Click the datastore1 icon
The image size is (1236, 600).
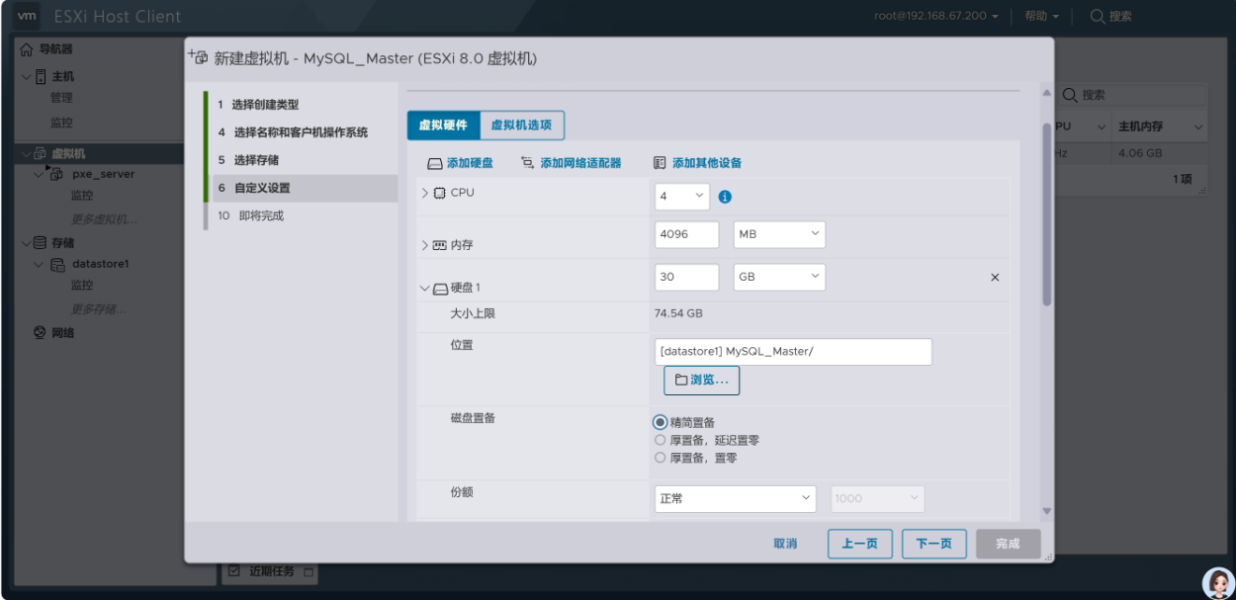(x=57, y=265)
